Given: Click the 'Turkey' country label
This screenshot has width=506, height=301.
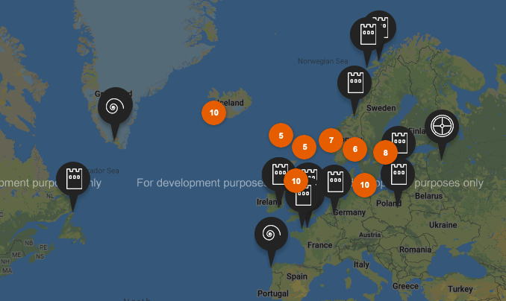Looking at the screenshot, I should 460,289.
